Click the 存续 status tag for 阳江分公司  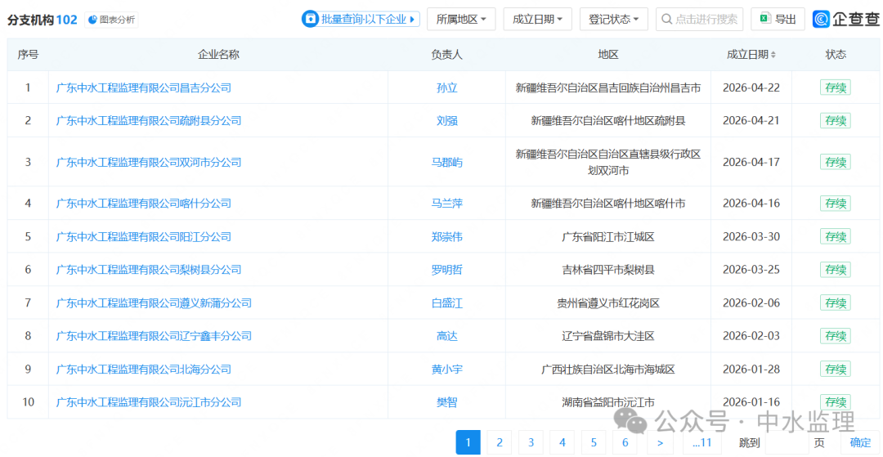click(835, 236)
